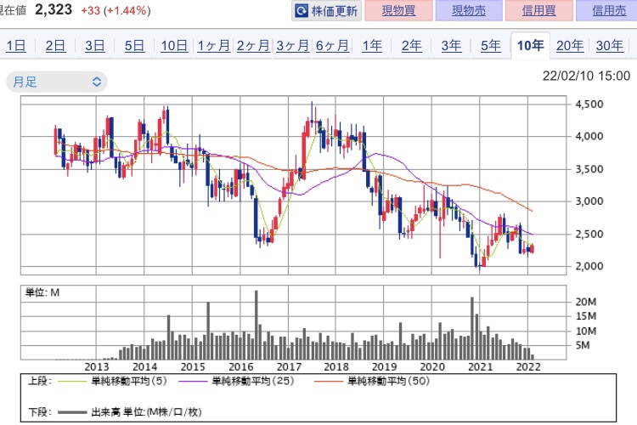Image resolution: width=637 pixels, height=425 pixels.
Task: Click the 2013 year axis label
Action: [x=97, y=367]
